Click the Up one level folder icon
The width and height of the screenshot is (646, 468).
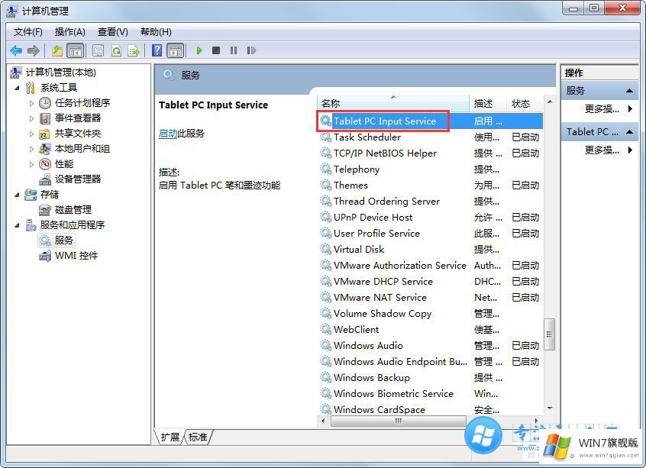point(57,50)
